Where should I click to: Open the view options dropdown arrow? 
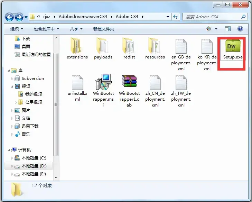216,29
